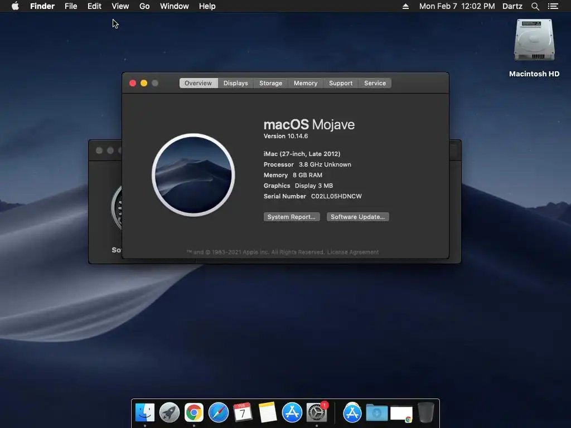This screenshot has width=571, height=428.
Task: Open the Help menu
Action: (x=207, y=6)
